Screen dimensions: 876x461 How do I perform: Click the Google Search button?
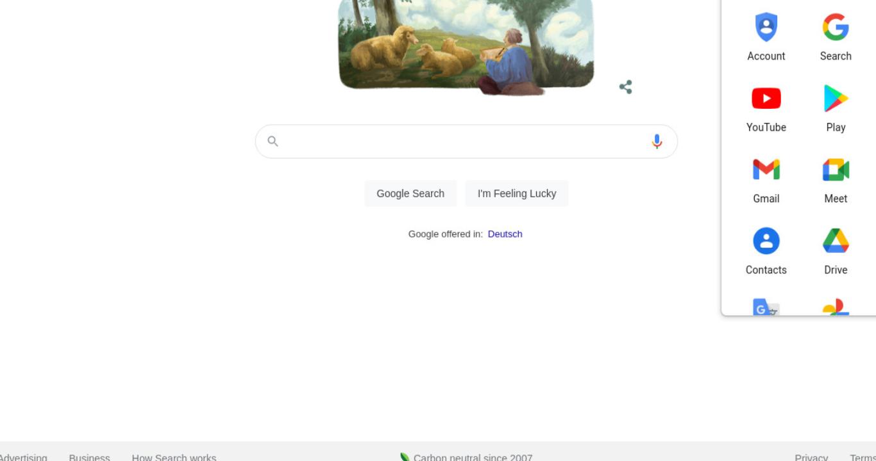(x=410, y=193)
